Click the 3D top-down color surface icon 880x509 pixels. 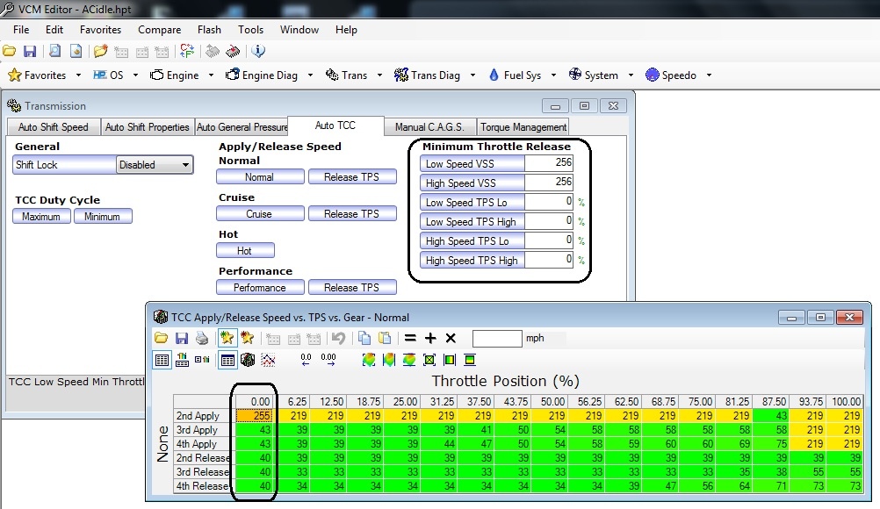tap(369, 360)
